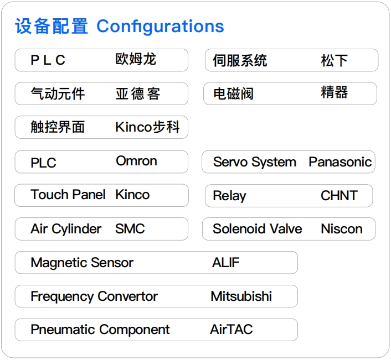This screenshot has width=391, height=360.
Task: Click the Air Cylinder SMC box
Action: tap(101, 229)
